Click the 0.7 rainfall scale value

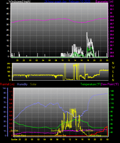pos(11,107)
